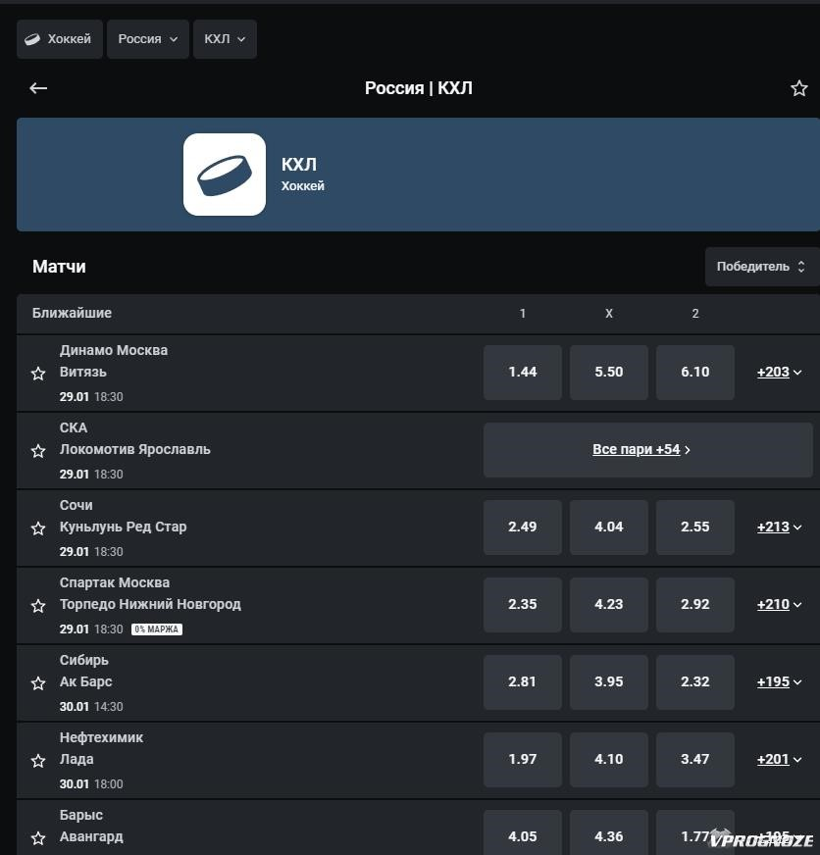This screenshot has width=820, height=855.
Task: Select Лада win odds 3.47
Action: (x=695, y=760)
